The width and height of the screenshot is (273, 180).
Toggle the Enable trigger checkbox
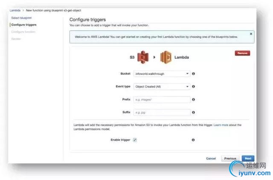coord(135,140)
